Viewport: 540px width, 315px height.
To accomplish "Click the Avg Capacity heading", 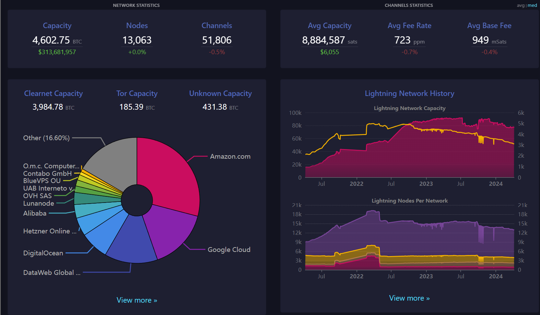I will pyautogui.click(x=330, y=26).
